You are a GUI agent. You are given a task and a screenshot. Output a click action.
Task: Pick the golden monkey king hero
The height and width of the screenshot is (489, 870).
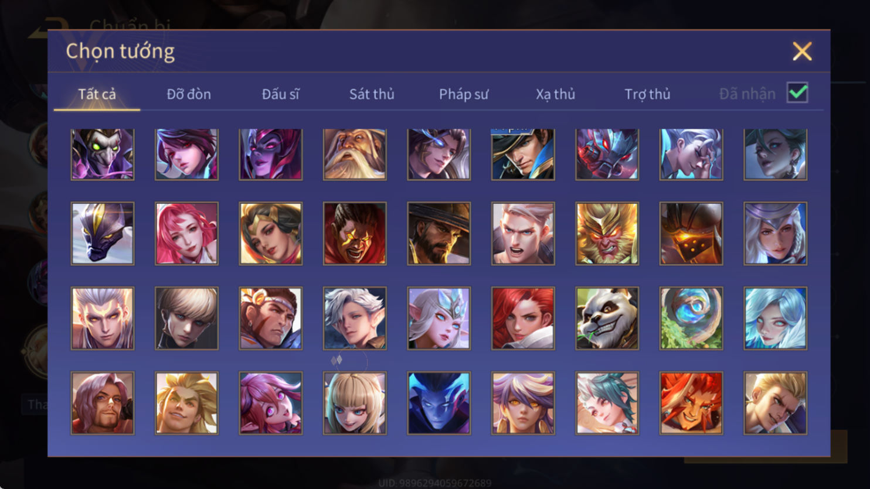pos(607,234)
